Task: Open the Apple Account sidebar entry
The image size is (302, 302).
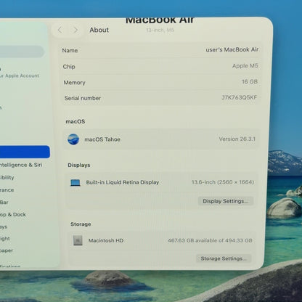Action: click(20, 73)
